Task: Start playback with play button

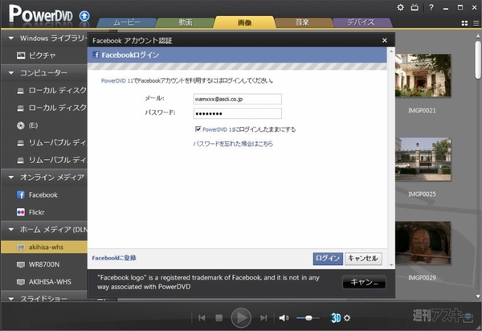Action: pos(241,318)
